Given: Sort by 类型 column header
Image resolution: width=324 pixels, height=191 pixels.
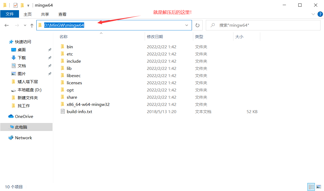Looking at the screenshot, I should coord(199,37).
